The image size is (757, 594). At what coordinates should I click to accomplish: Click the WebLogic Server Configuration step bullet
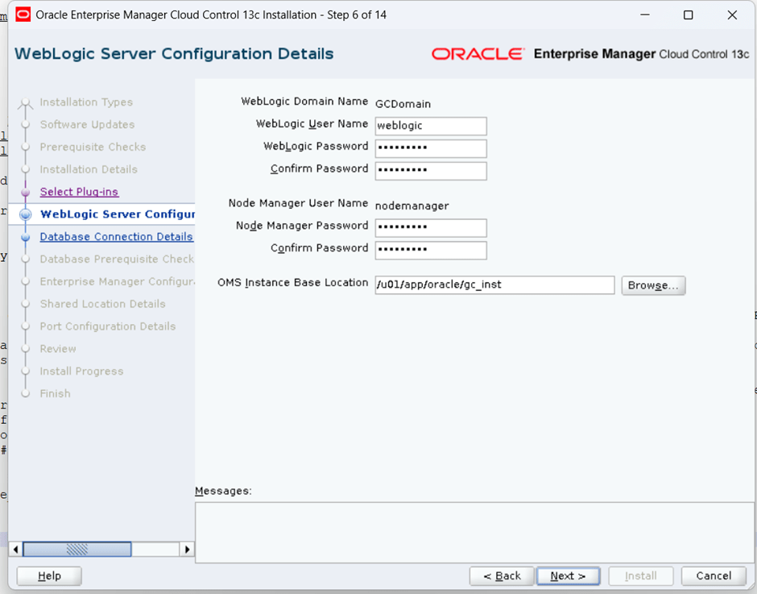pos(26,214)
